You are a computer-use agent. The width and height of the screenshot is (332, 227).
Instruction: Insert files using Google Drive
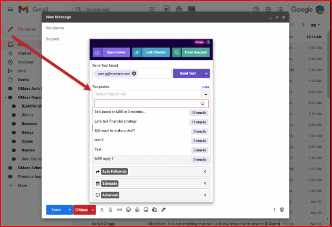tap(137, 210)
